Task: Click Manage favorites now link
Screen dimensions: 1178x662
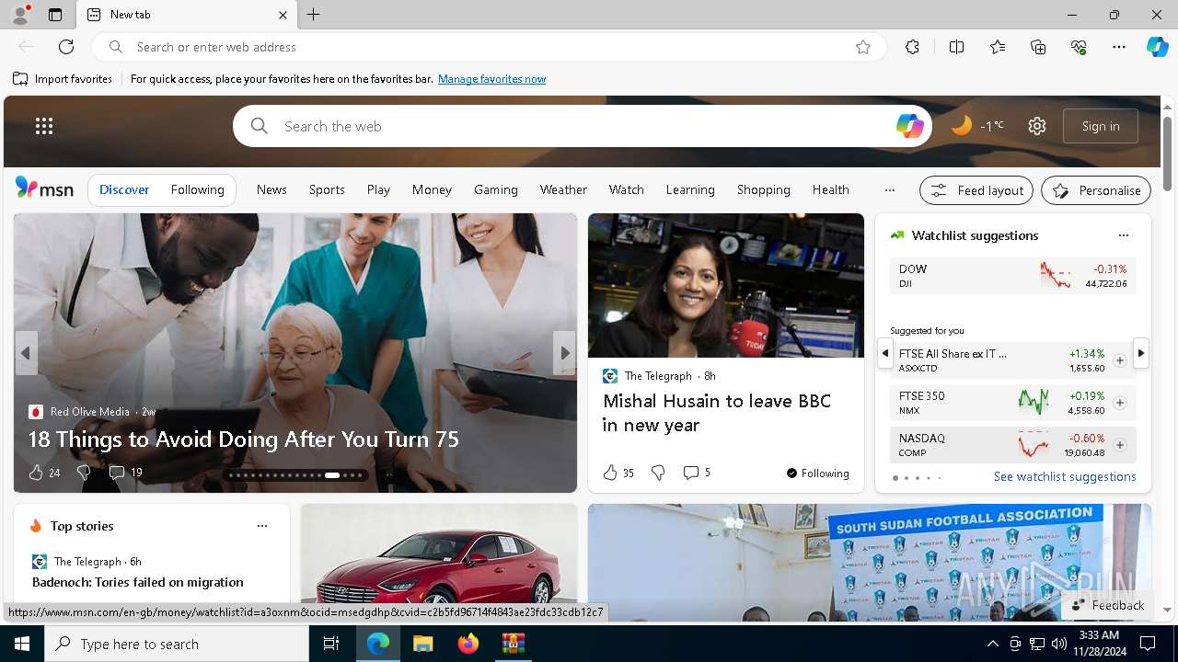Action: point(491,79)
